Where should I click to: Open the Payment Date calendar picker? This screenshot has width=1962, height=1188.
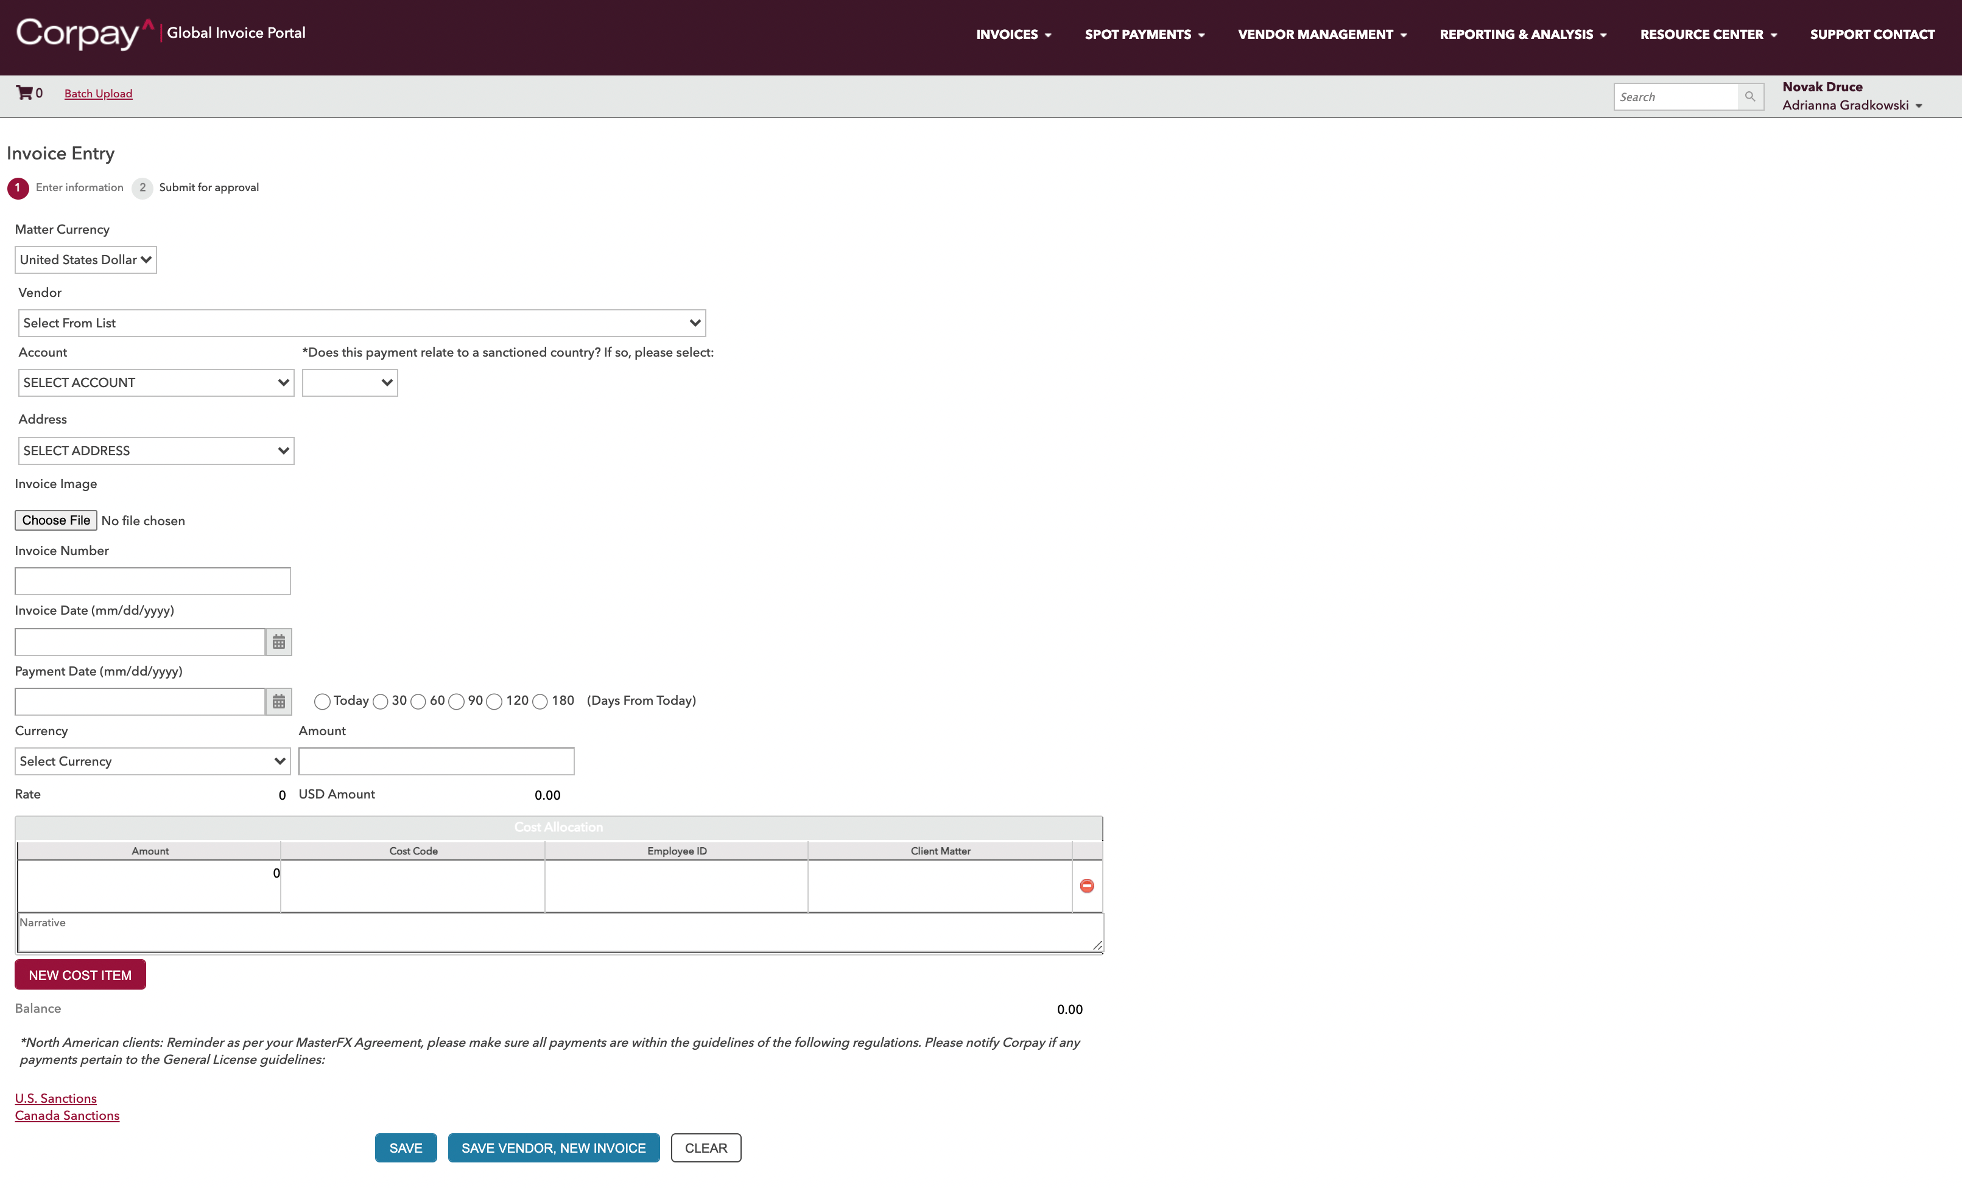coord(279,702)
